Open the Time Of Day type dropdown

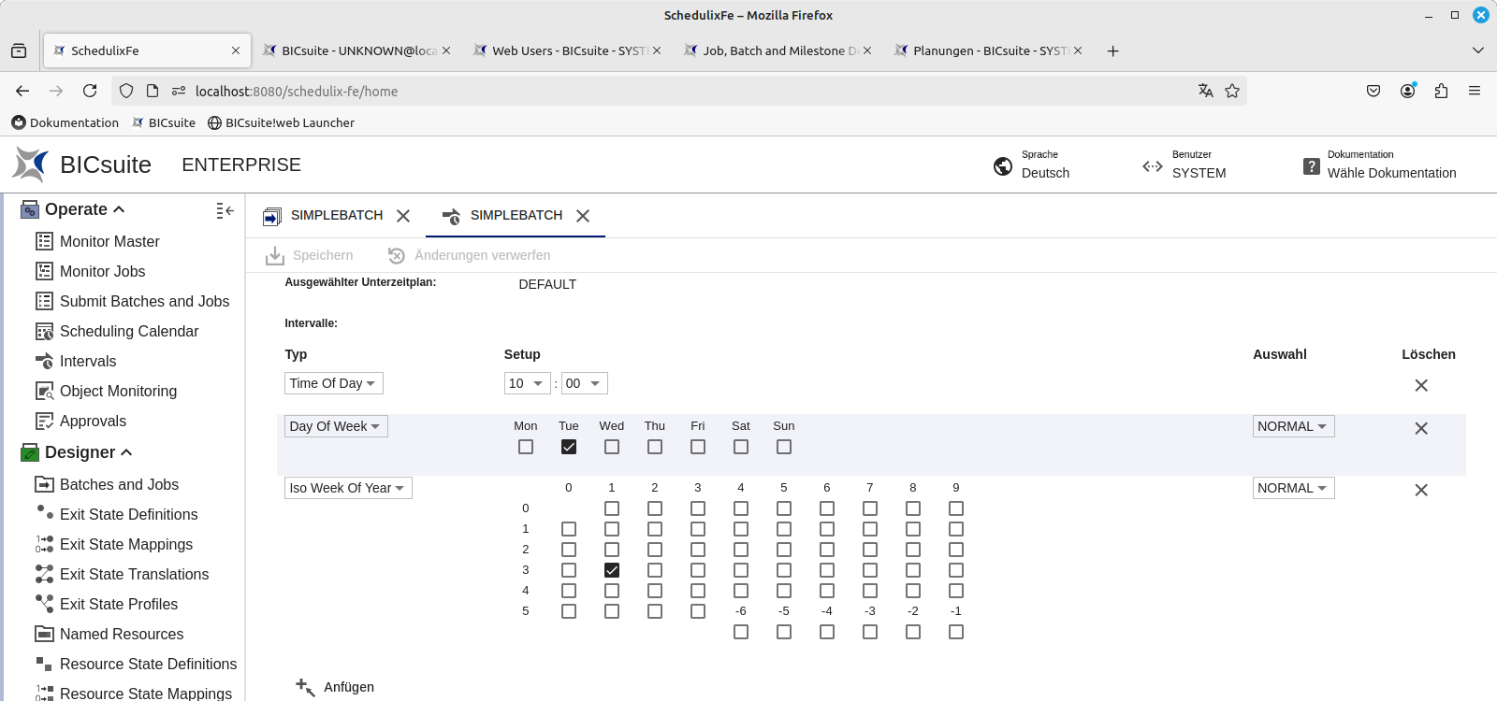(333, 383)
